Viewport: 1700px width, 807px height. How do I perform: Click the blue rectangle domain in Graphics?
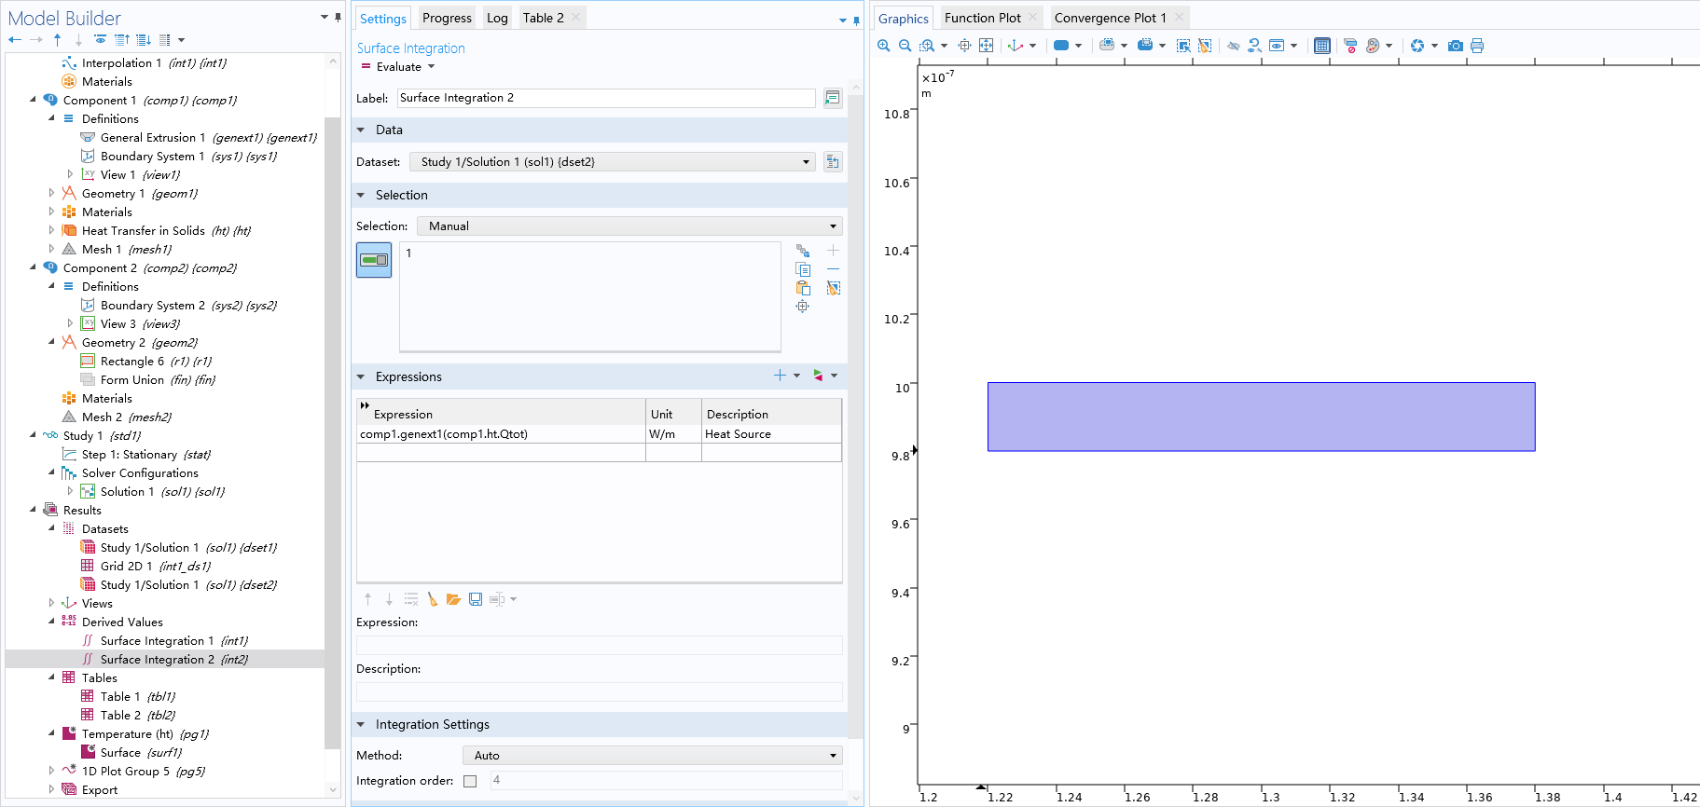pos(1261,417)
